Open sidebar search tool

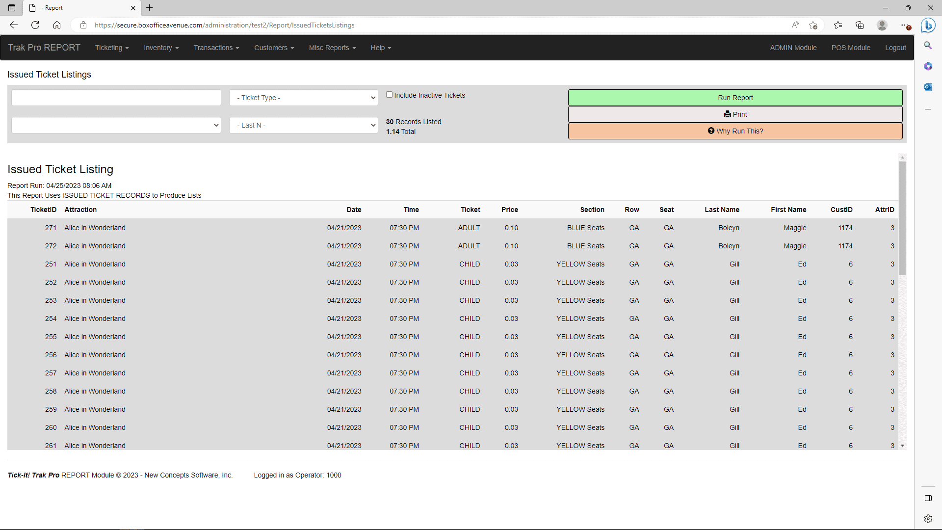click(x=928, y=45)
